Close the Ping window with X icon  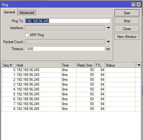(x=138, y=5)
